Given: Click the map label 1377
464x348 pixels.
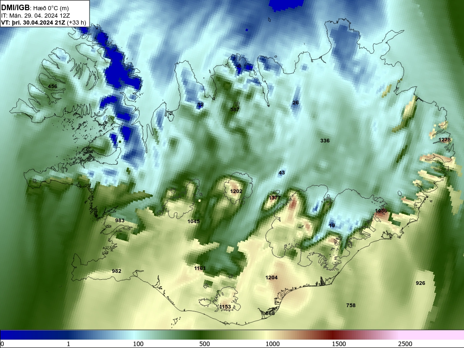Looking at the screenshot, I should point(275,198).
